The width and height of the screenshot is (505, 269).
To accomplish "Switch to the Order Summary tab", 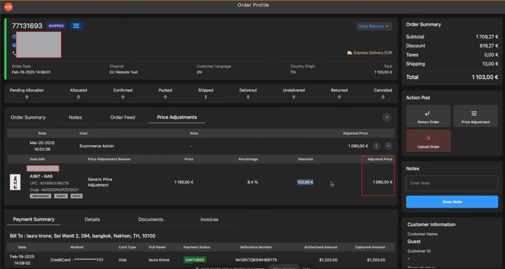I will [x=28, y=117].
